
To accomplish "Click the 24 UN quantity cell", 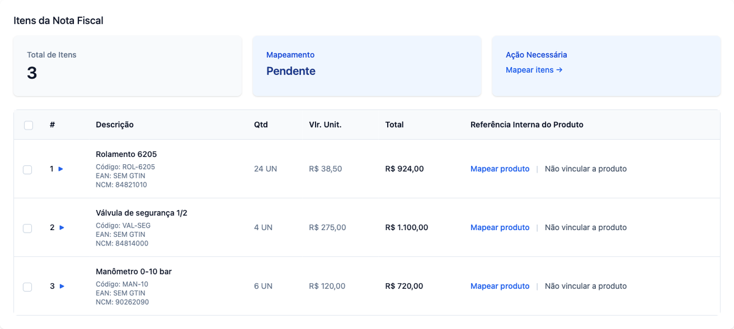I will pos(265,169).
